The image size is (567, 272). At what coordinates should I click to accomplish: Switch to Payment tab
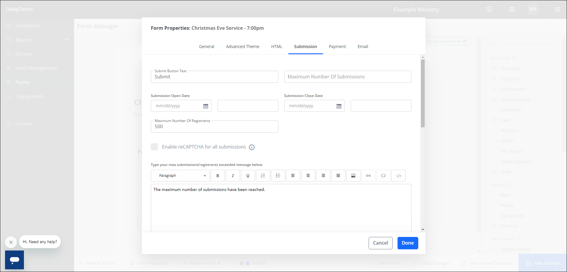(337, 47)
